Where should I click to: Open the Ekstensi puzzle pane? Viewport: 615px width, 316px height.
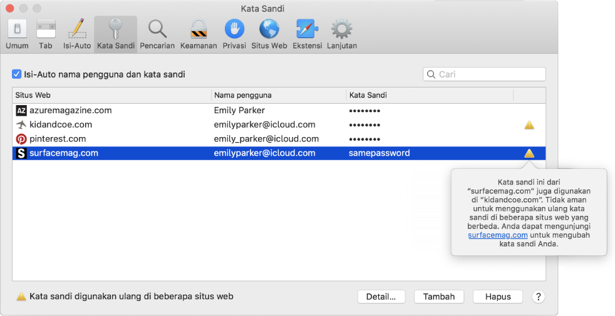click(x=307, y=34)
